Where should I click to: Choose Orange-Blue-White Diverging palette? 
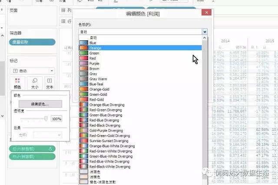point(140,146)
